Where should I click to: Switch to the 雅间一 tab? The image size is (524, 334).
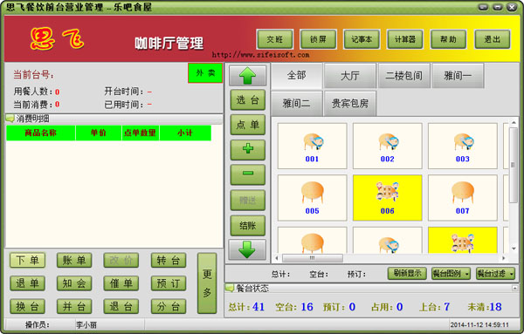pyautogui.click(x=458, y=75)
